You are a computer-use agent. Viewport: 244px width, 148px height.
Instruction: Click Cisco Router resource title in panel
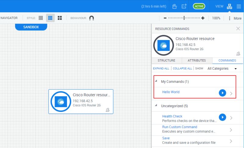pos(195,39)
